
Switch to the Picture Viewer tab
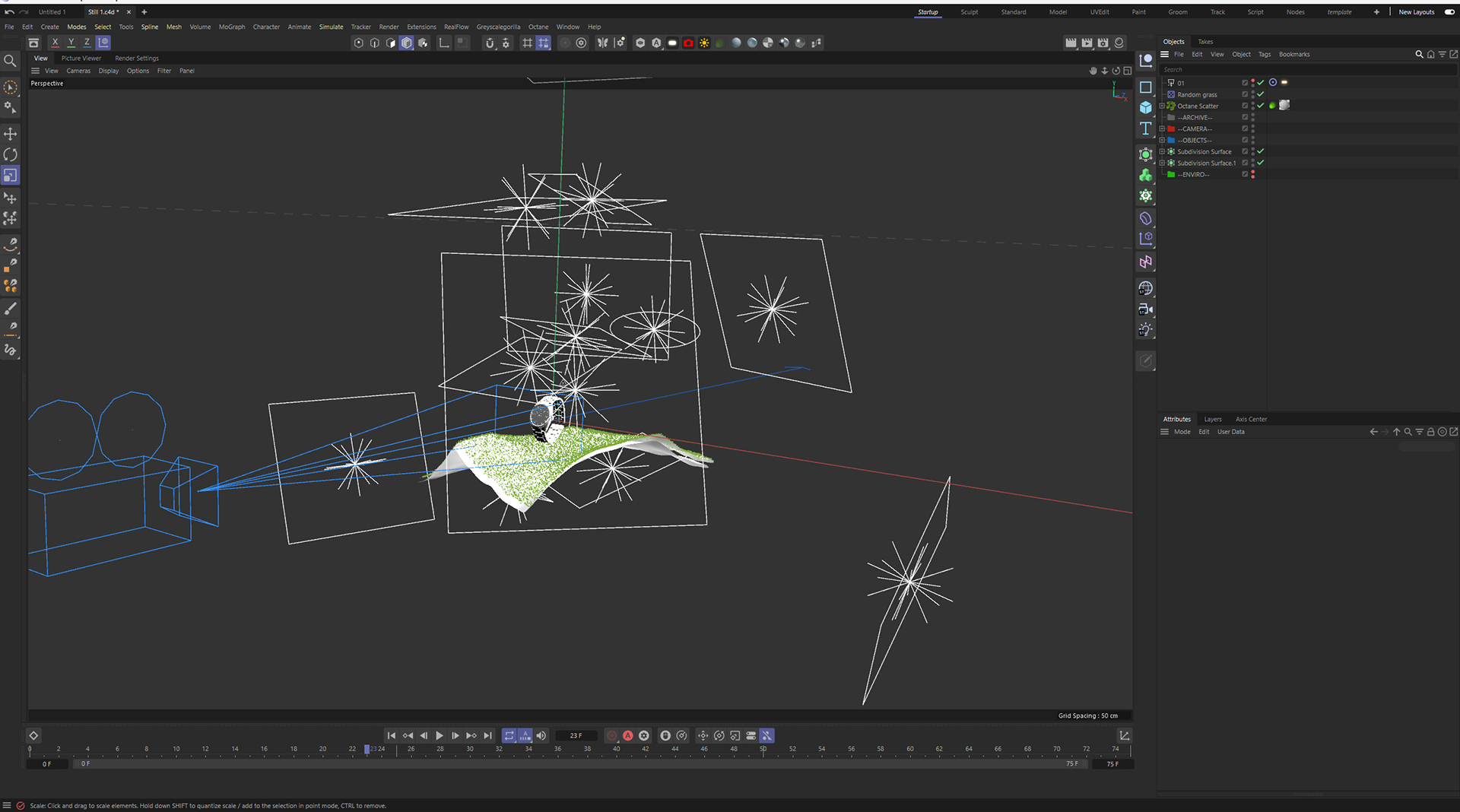(x=81, y=59)
